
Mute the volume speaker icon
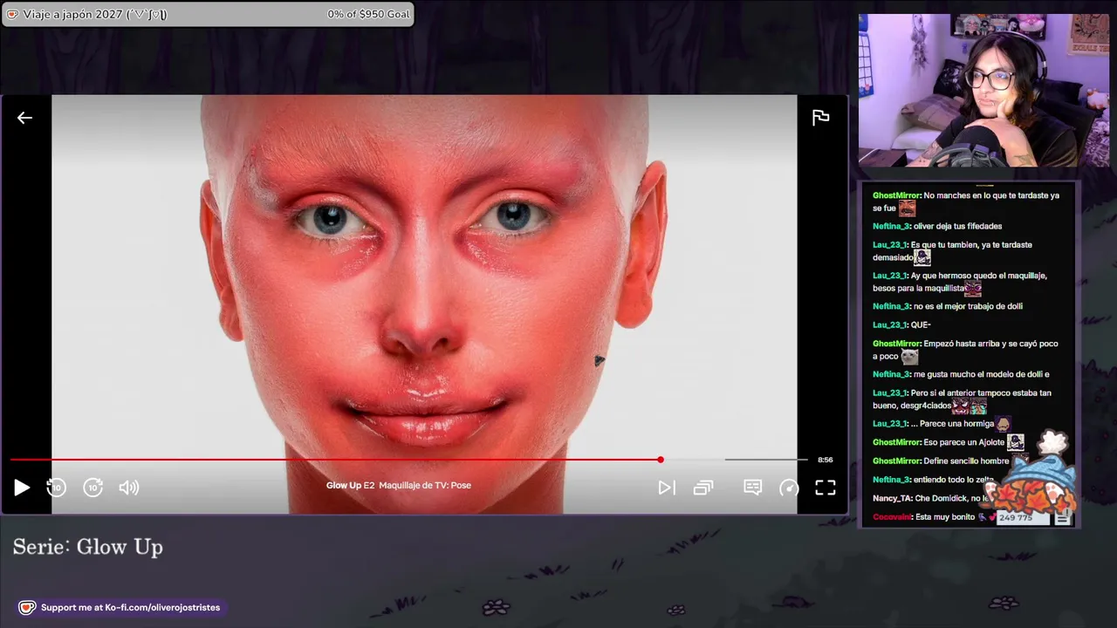point(129,488)
